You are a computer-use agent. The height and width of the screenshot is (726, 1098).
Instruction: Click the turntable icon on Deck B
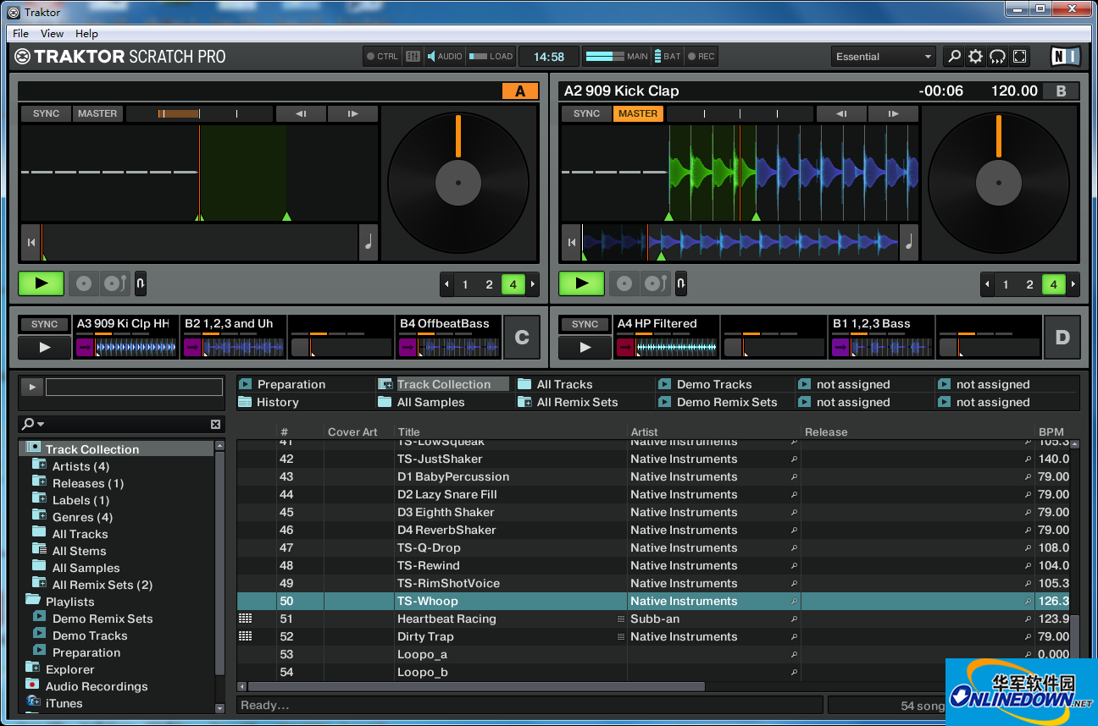[x=655, y=283]
